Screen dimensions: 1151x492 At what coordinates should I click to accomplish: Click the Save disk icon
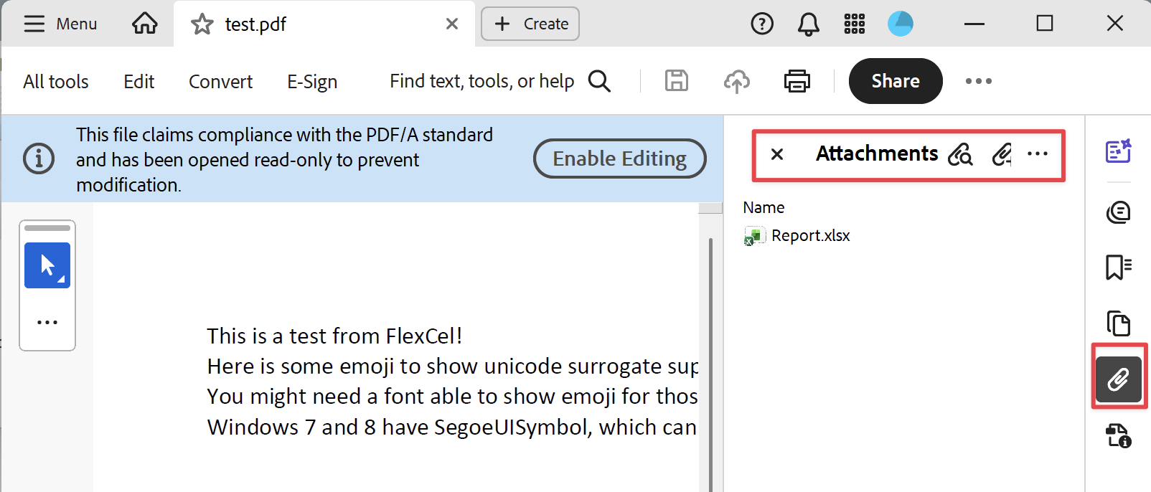click(x=676, y=81)
